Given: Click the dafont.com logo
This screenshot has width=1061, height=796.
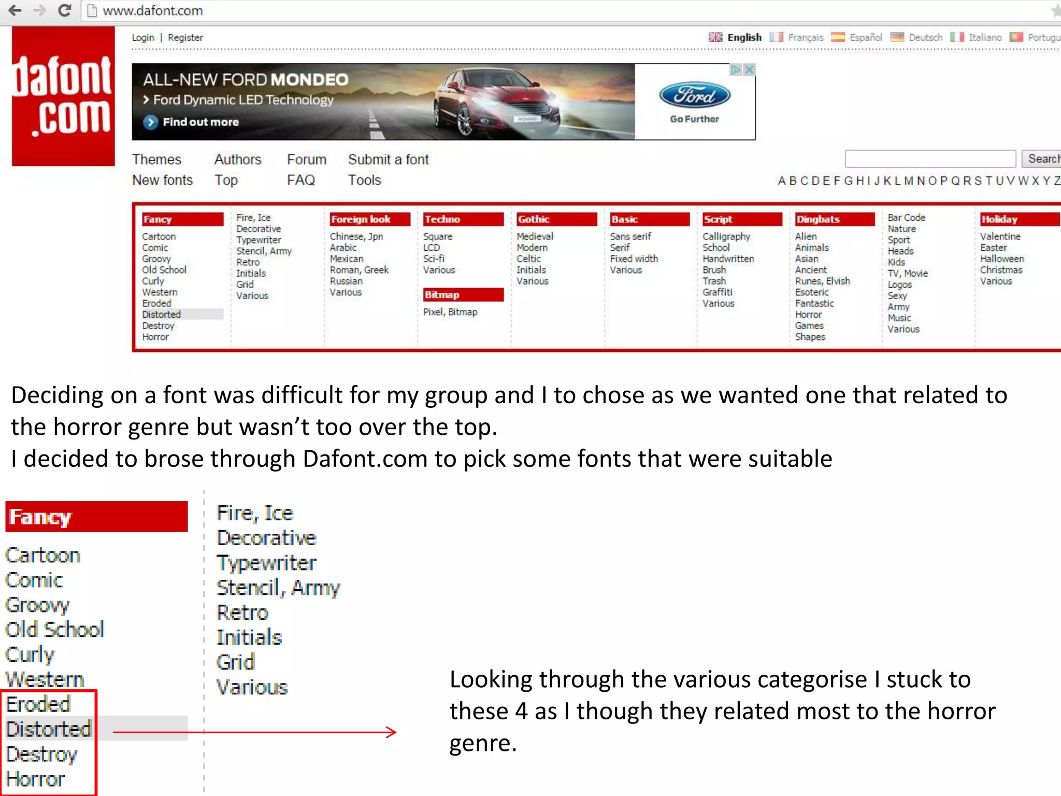Looking at the screenshot, I should pos(63,96).
